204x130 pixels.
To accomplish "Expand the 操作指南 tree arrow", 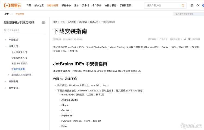I will [6, 81].
